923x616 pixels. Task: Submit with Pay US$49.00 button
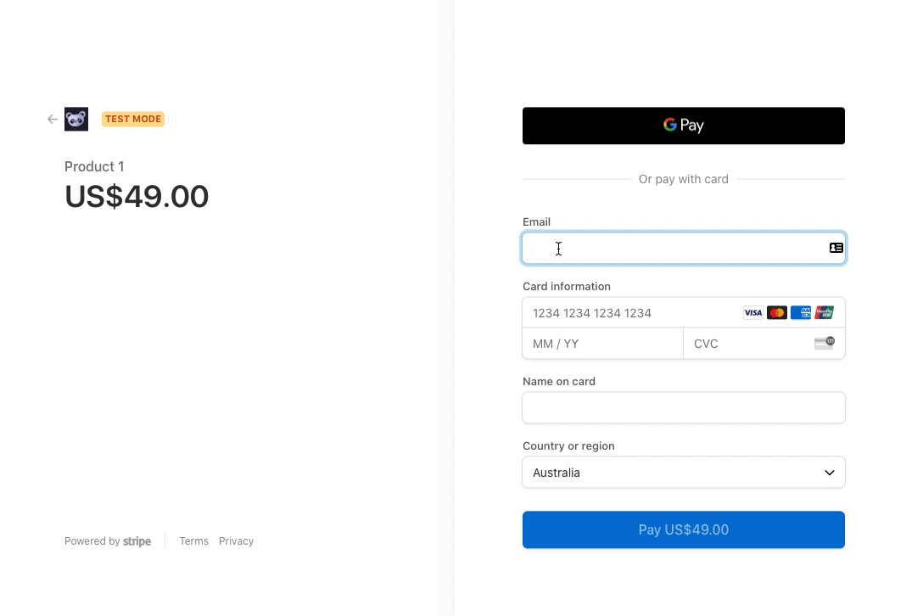[x=684, y=529]
